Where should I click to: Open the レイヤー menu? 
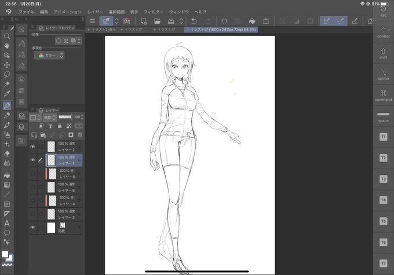pyautogui.click(x=95, y=12)
